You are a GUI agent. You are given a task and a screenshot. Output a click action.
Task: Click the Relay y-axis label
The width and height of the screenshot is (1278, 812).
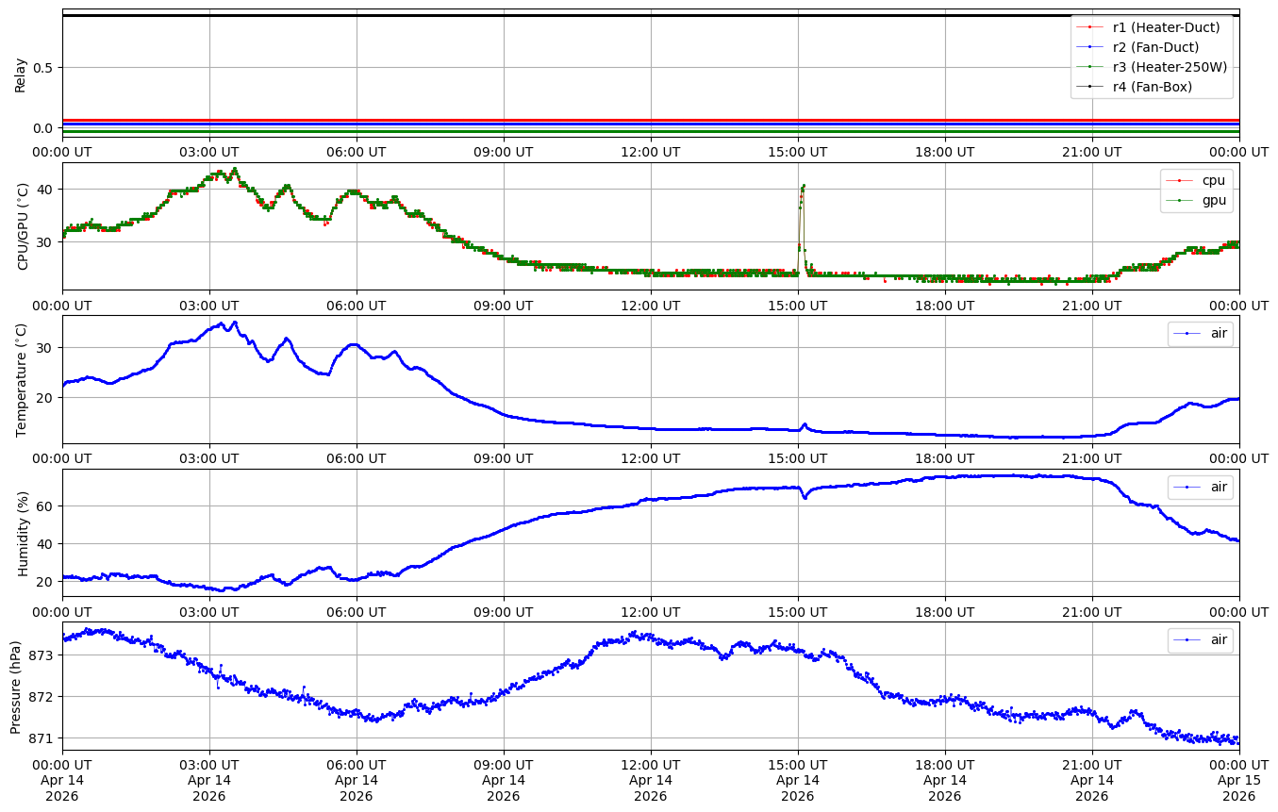20,74
